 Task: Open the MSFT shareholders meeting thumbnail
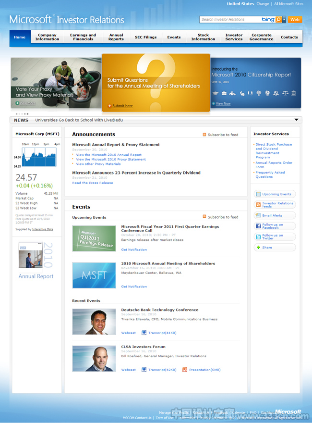[94, 275]
